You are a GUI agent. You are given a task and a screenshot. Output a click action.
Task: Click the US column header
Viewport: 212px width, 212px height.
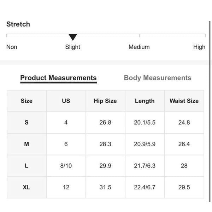[66, 101]
